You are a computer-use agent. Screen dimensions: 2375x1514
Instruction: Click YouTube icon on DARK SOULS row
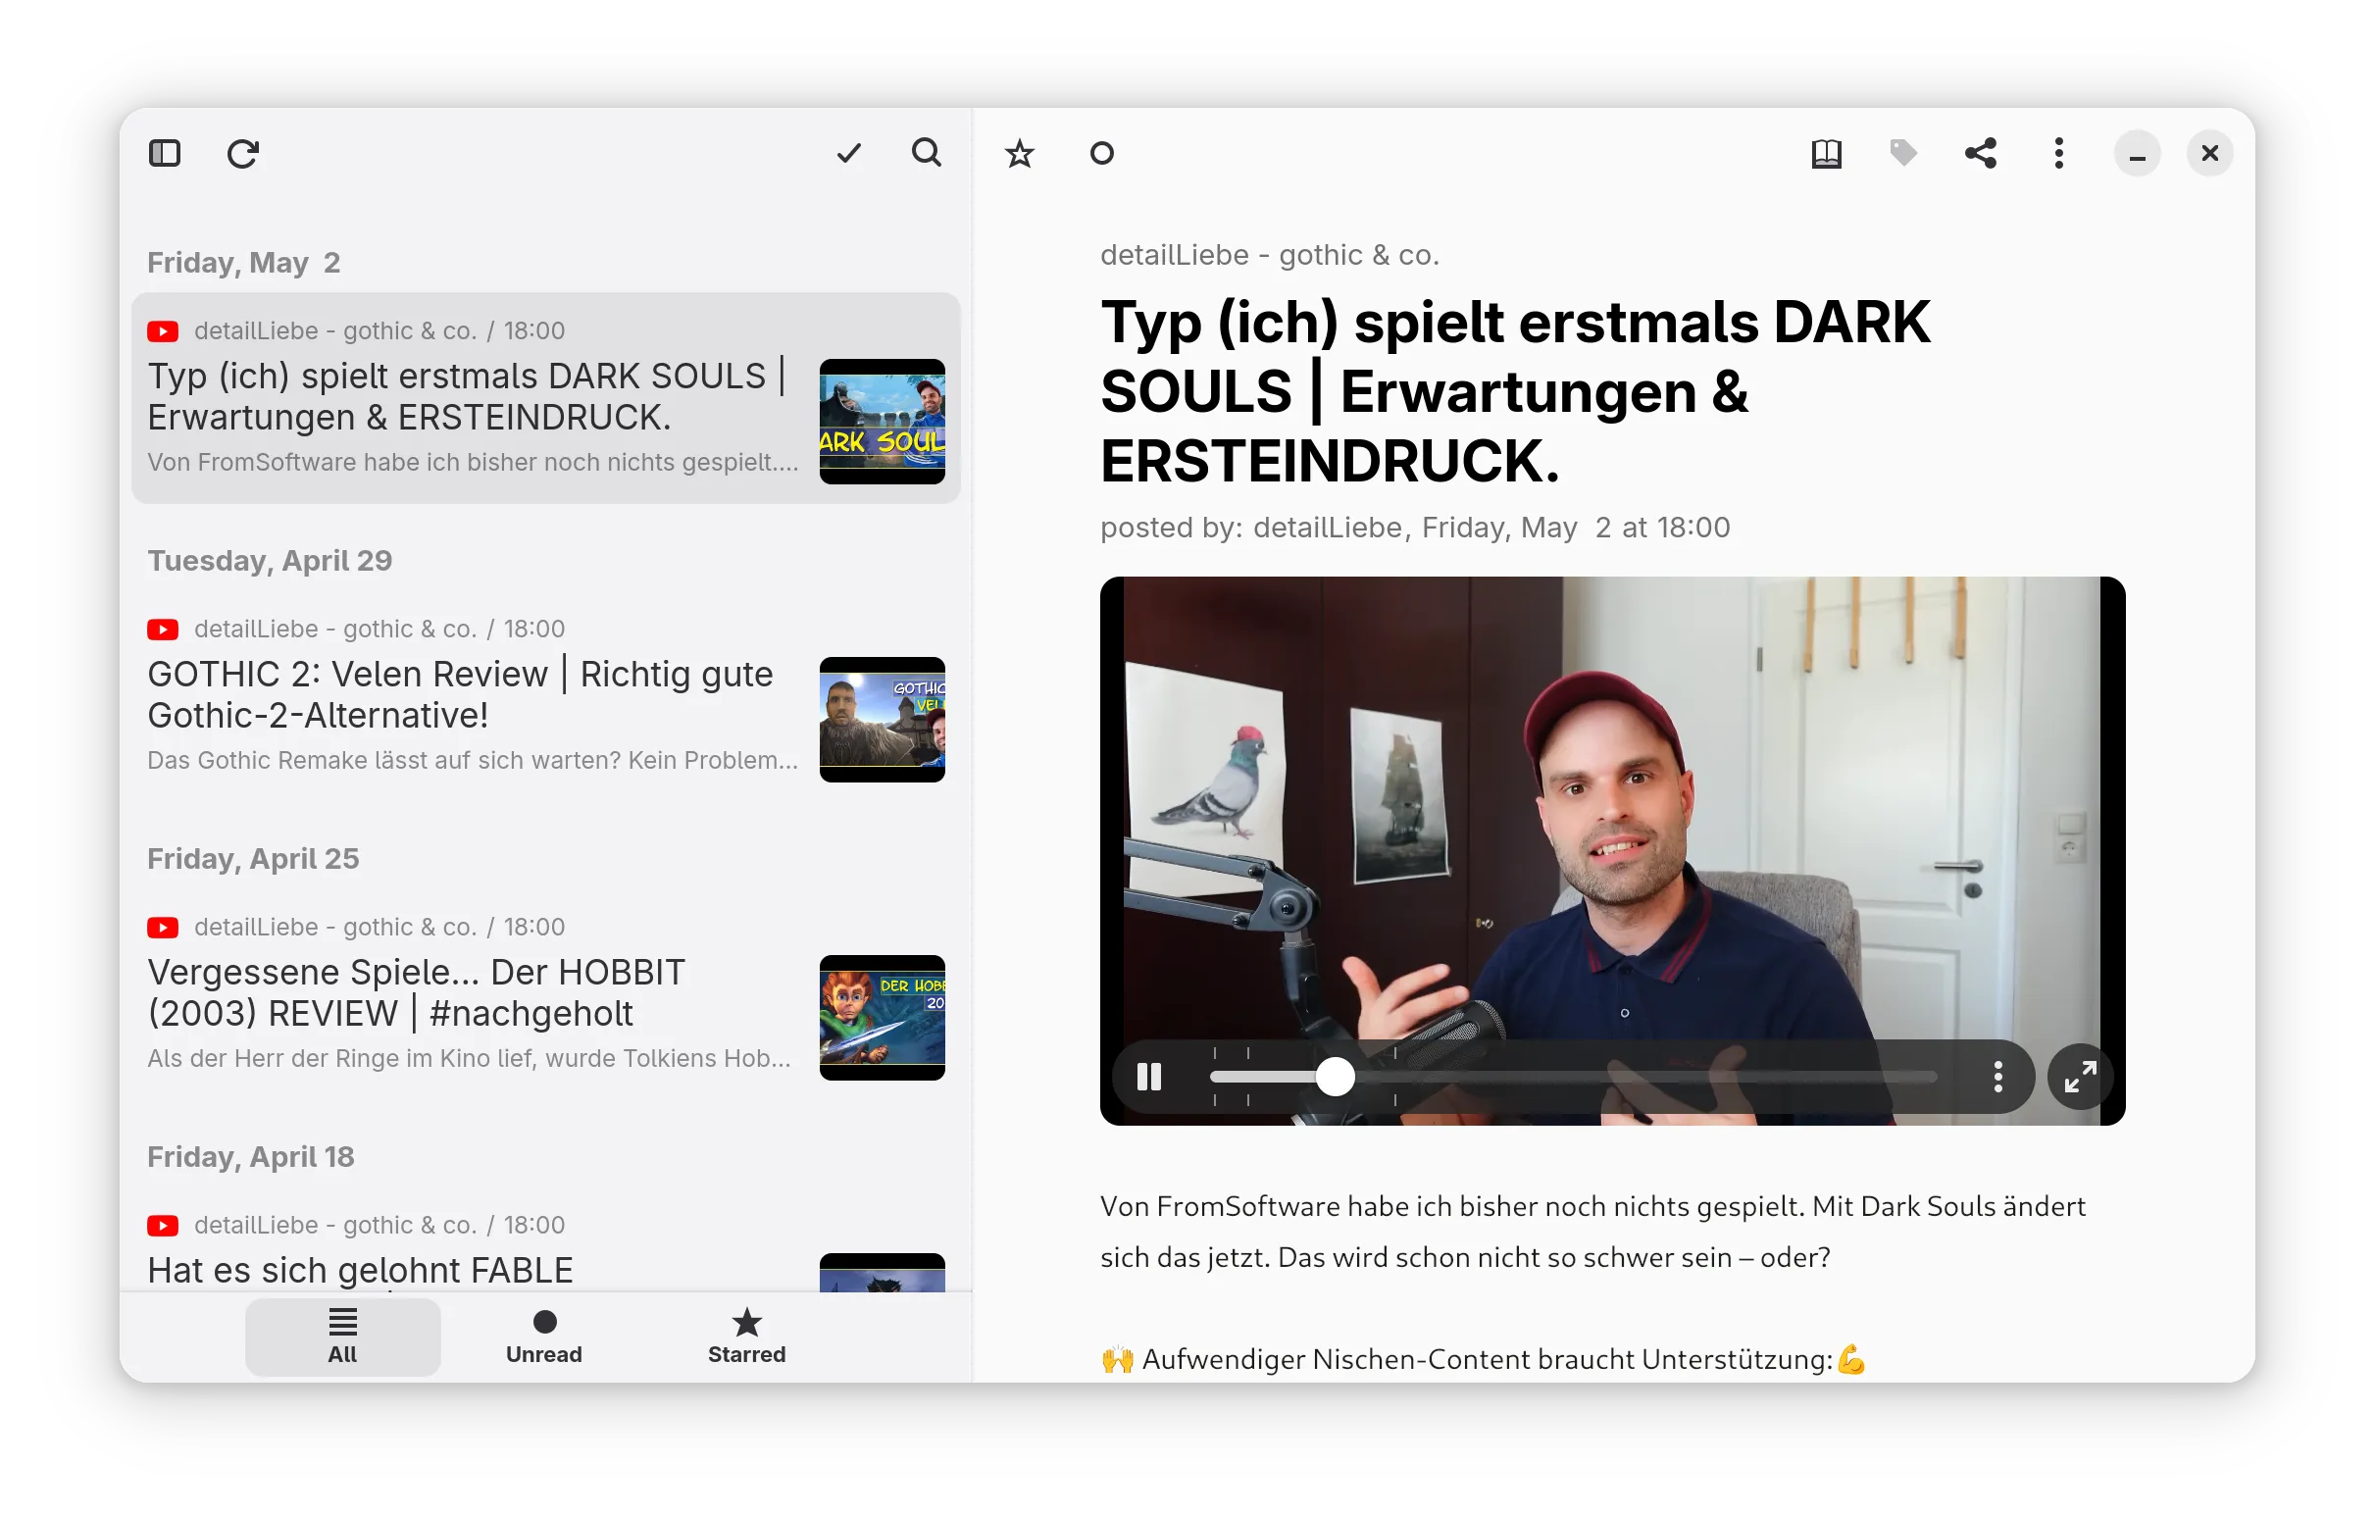[163, 331]
